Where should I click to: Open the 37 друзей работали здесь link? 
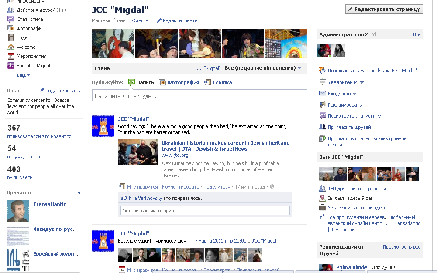point(357,208)
